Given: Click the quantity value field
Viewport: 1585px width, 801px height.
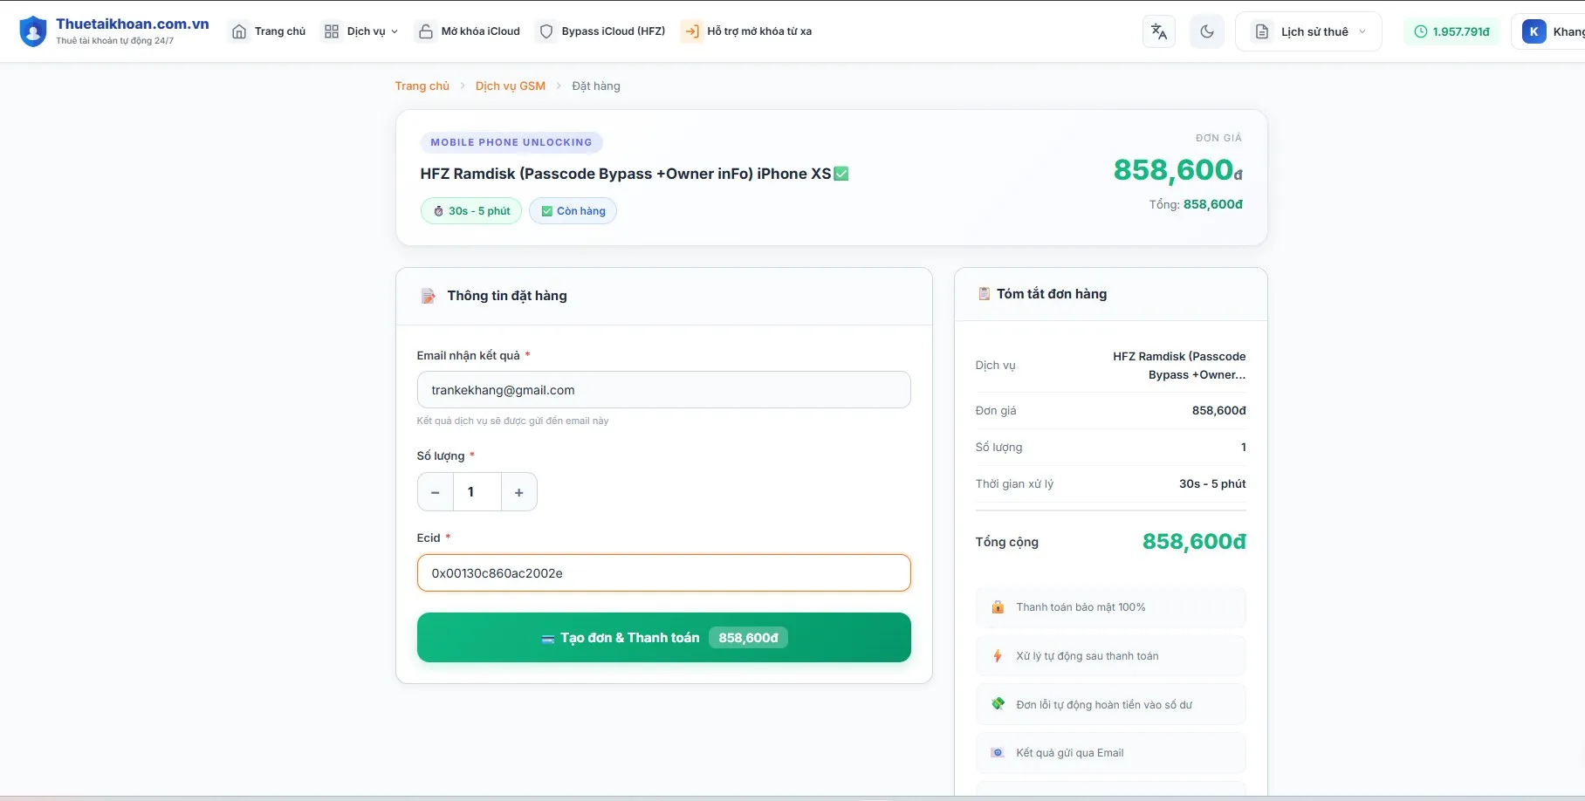Looking at the screenshot, I should pos(477,492).
